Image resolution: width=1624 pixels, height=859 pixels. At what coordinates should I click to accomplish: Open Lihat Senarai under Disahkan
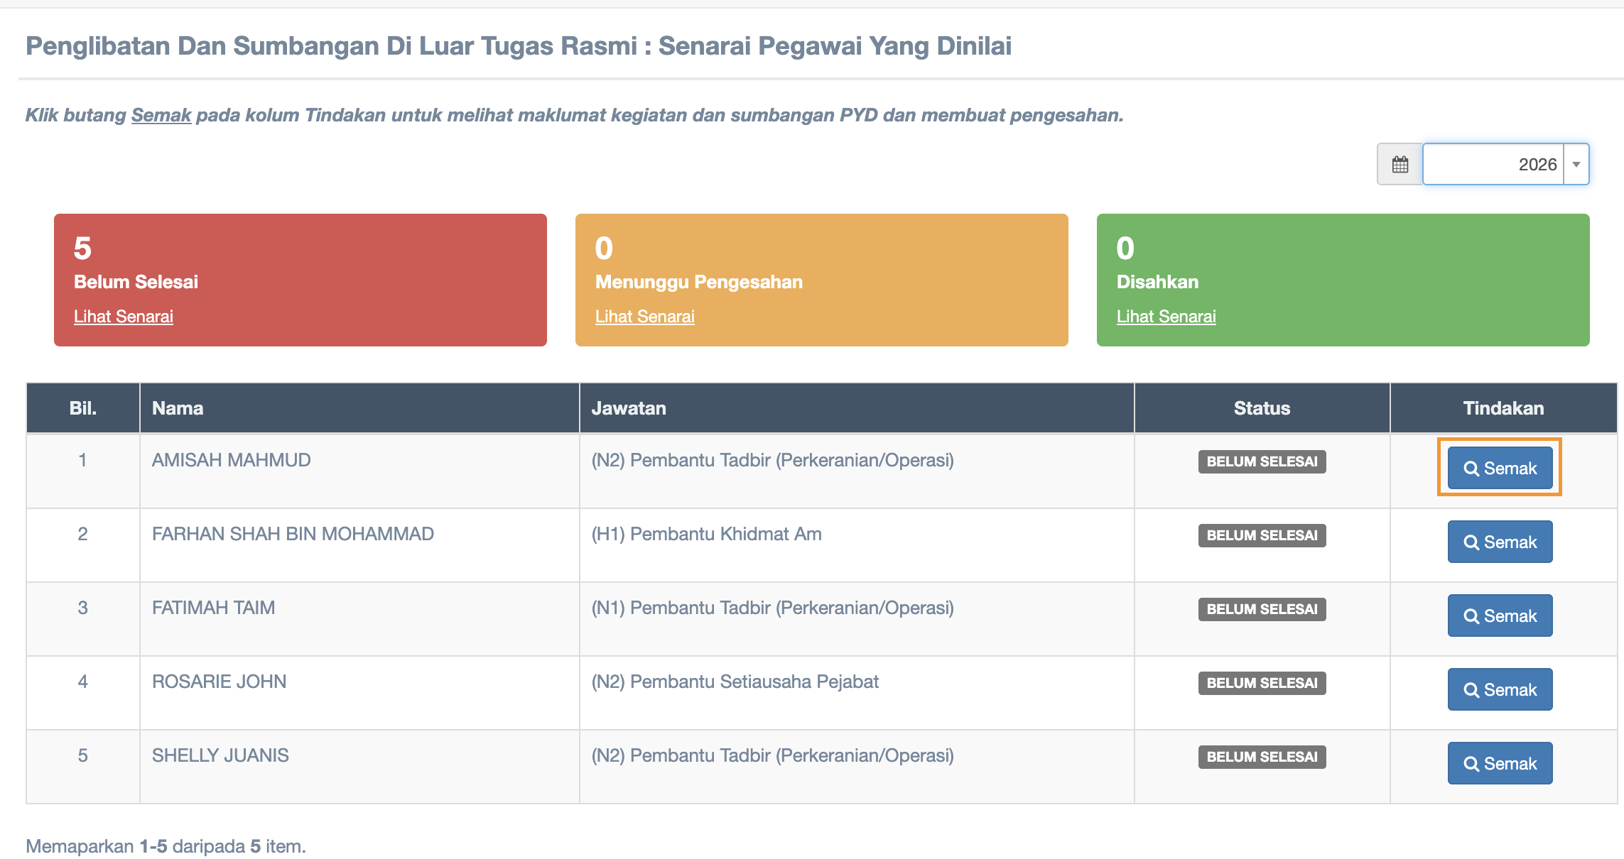coord(1166,317)
